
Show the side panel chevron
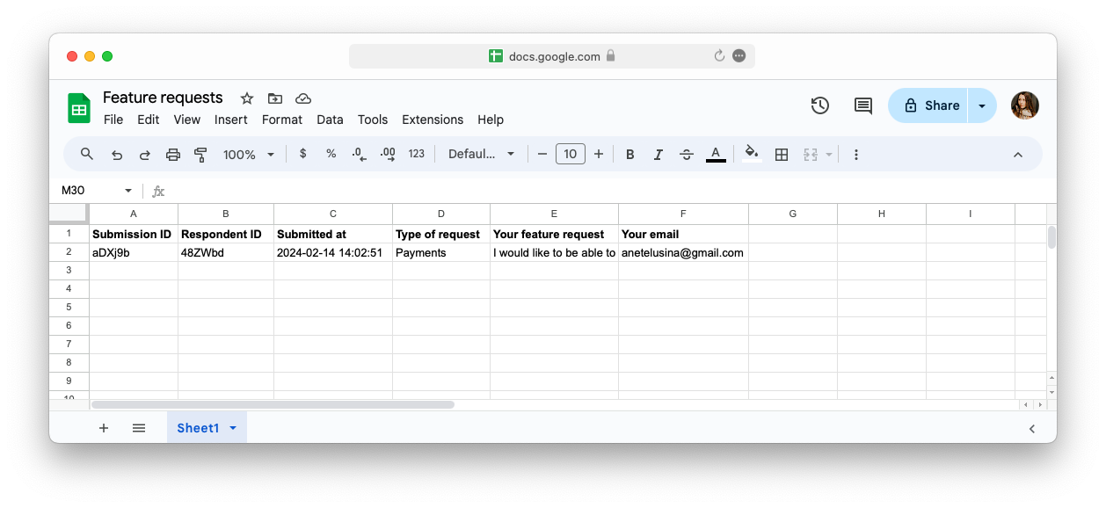coord(1032,429)
